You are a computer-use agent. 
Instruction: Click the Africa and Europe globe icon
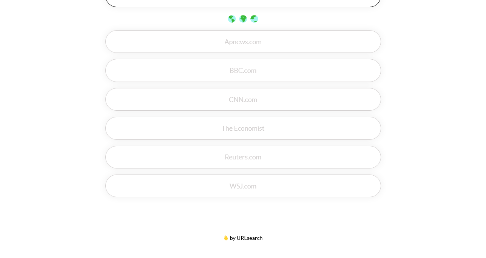[x=243, y=19]
